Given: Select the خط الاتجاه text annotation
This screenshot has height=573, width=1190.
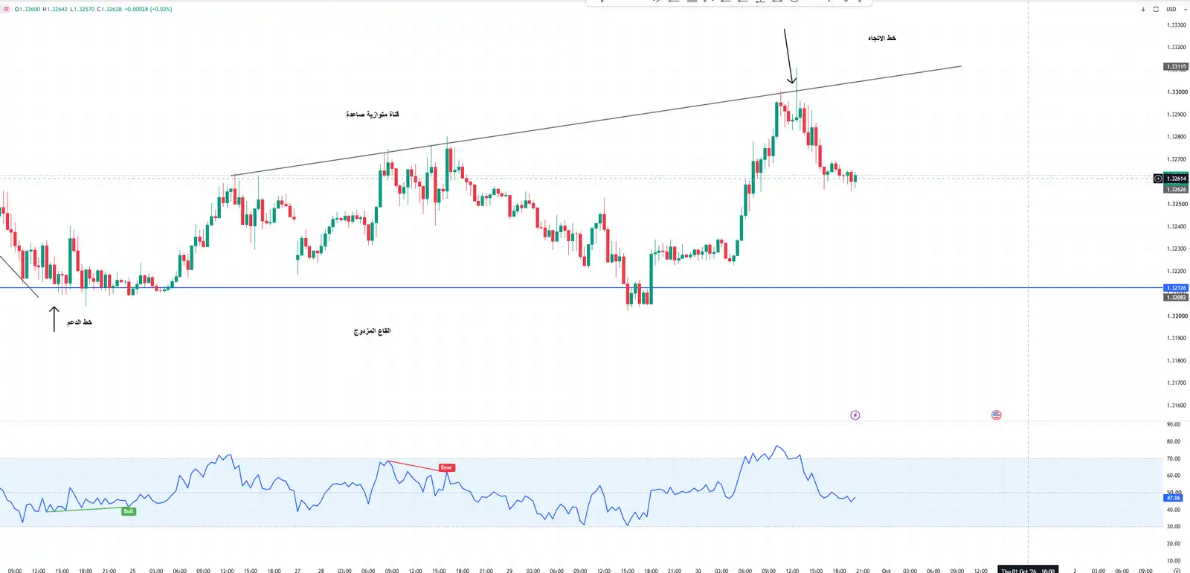Looking at the screenshot, I should 882,38.
